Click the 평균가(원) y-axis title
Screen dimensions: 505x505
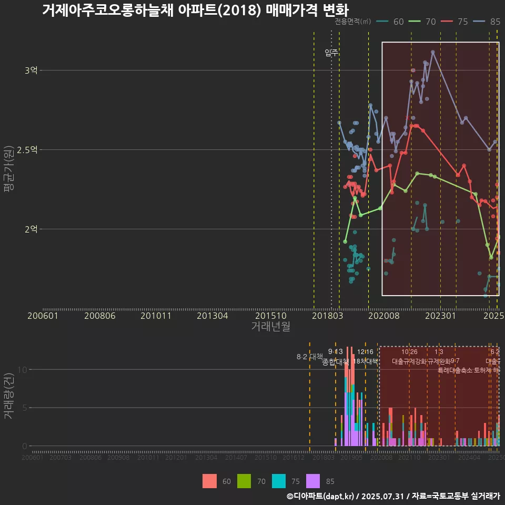pyautogui.click(x=9, y=169)
